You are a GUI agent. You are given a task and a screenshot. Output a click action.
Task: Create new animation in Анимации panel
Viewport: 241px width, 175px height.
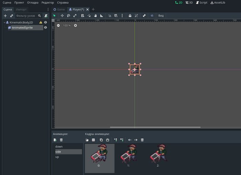pyautogui.click(x=55, y=140)
